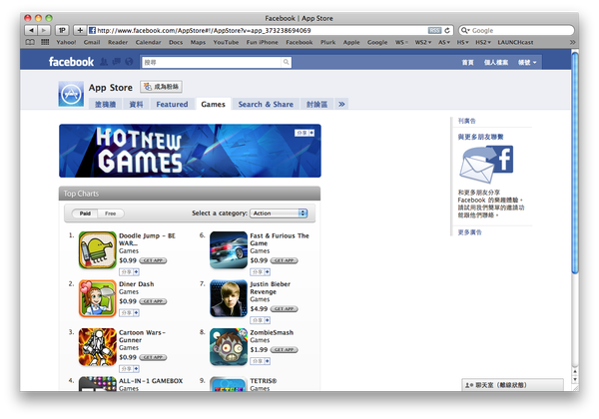Open the HS2 bookmarks folder dropdown
The width and height of the screenshot is (599, 419).
[483, 42]
